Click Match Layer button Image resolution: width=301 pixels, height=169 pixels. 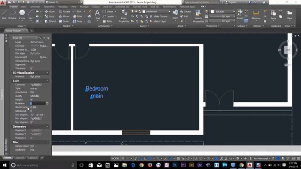pos(158,21)
